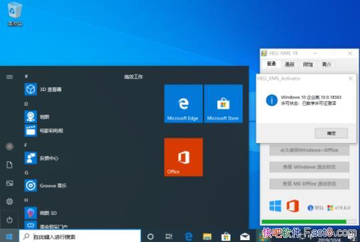360x242 pixels.
Task: Open the Microsoft Store tile
Action: [223, 104]
